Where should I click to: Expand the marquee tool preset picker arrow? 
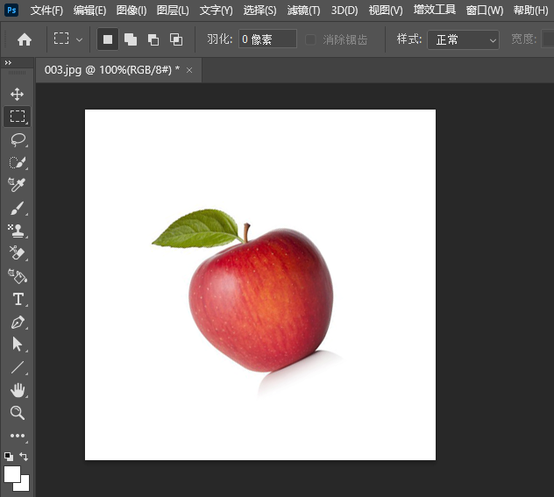click(80, 39)
